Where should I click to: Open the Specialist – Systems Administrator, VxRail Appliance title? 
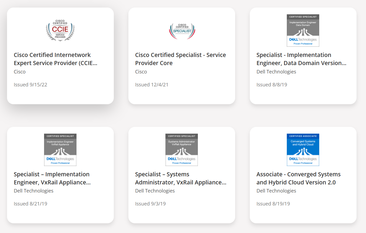(x=181, y=178)
